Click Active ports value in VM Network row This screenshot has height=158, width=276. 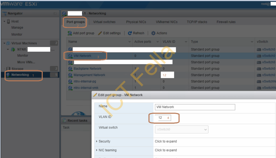coord(135,56)
